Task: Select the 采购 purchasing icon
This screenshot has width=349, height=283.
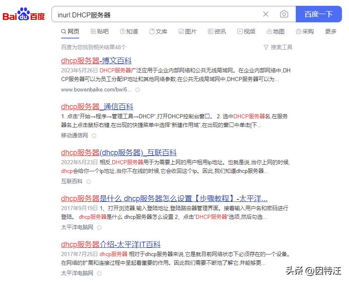Action: coord(298,31)
